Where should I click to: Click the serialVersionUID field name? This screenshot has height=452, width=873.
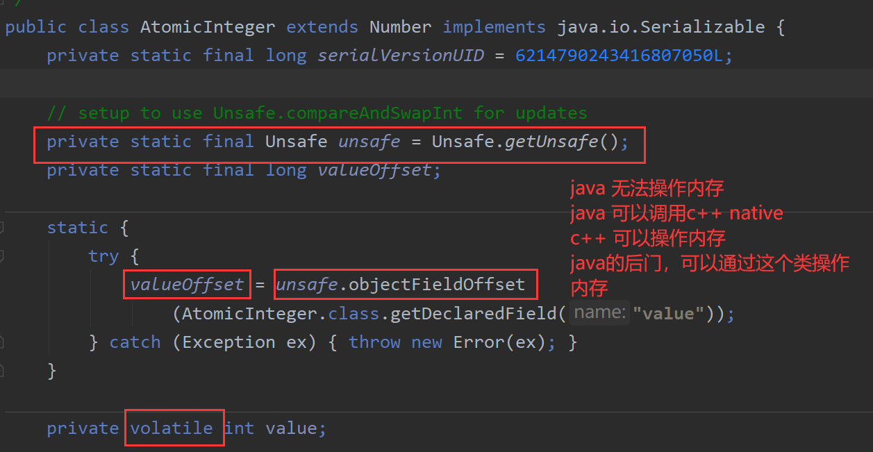[x=400, y=56]
